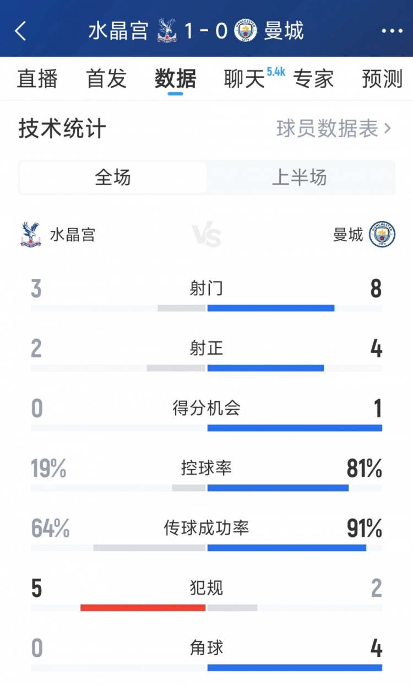Tap the VS icon between teams
The height and width of the screenshot is (685, 413).
tap(207, 235)
